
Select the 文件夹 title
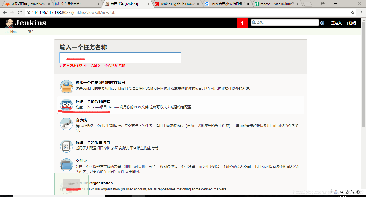[x=81, y=161]
